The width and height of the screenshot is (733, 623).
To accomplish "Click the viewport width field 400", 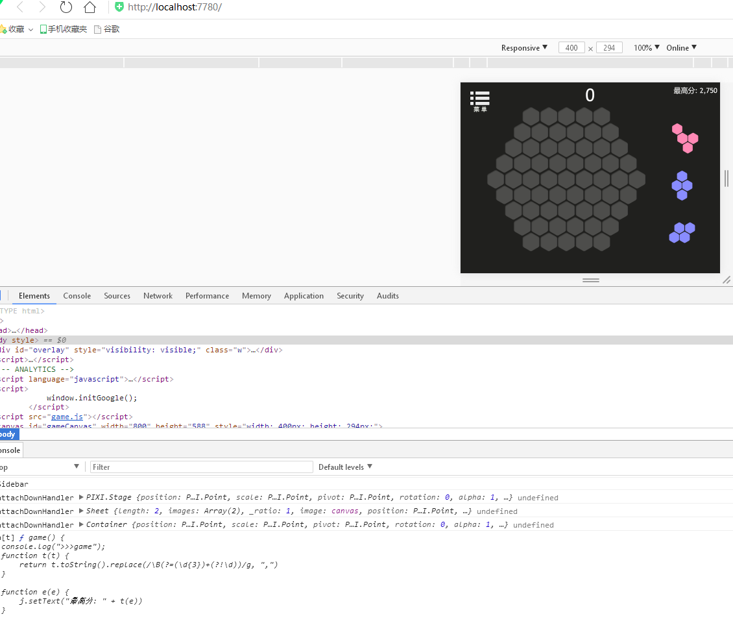I will click(x=571, y=48).
